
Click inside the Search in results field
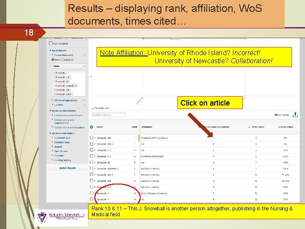pyautogui.click(x=109, y=115)
